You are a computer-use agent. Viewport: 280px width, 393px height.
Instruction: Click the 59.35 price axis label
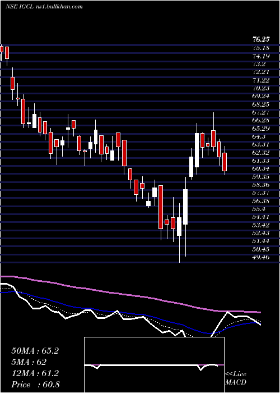(261, 177)
